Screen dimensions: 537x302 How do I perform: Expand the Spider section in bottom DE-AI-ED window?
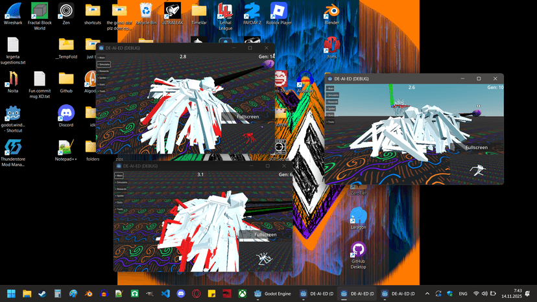[x=119, y=195]
